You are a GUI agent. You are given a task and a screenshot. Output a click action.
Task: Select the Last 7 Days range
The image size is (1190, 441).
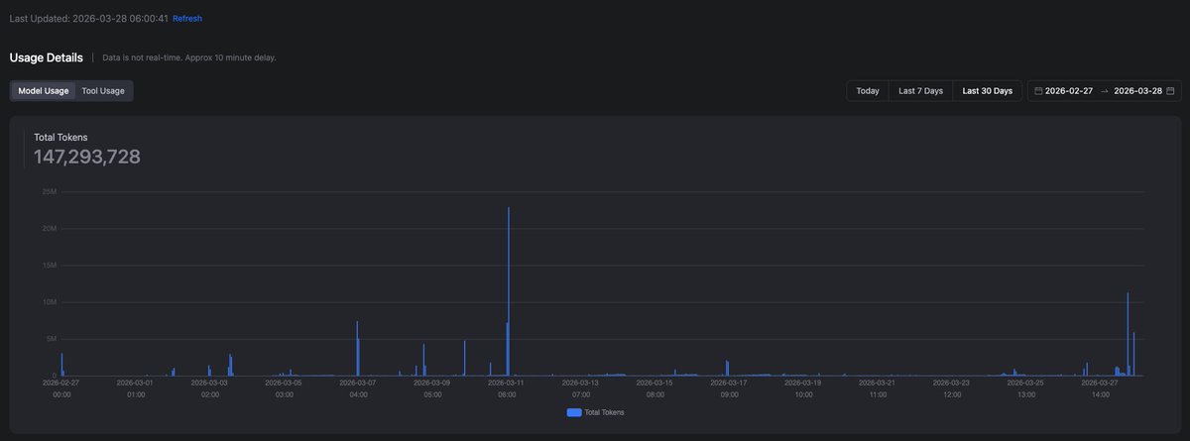[921, 90]
